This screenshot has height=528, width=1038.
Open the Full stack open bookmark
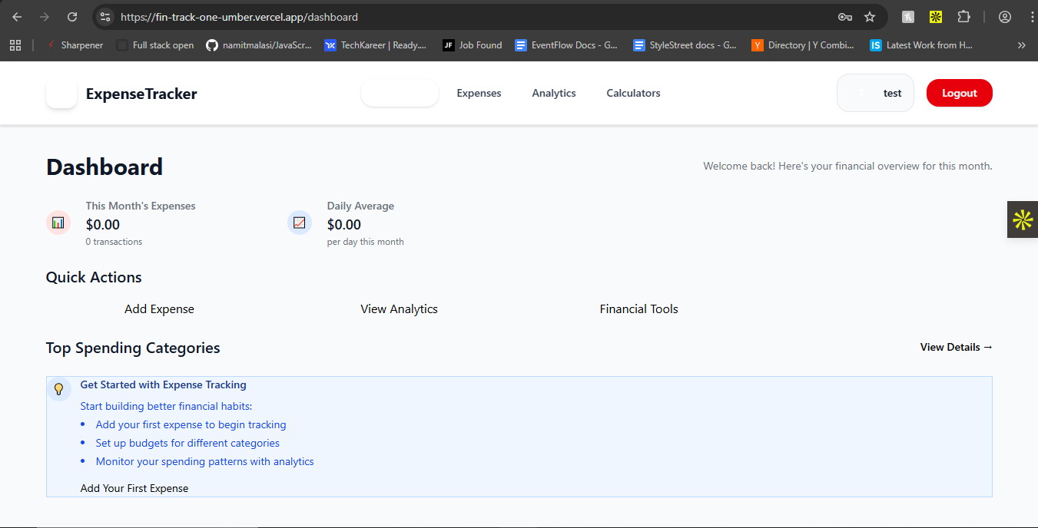(x=155, y=45)
